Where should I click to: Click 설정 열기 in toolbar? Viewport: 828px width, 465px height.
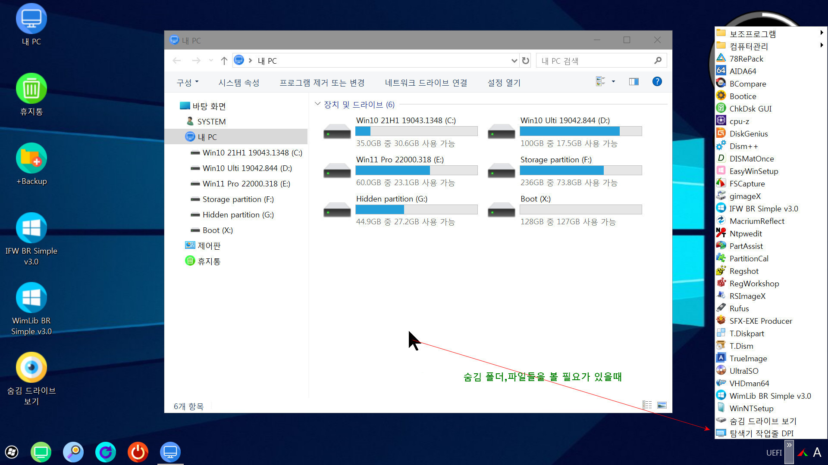coord(504,82)
